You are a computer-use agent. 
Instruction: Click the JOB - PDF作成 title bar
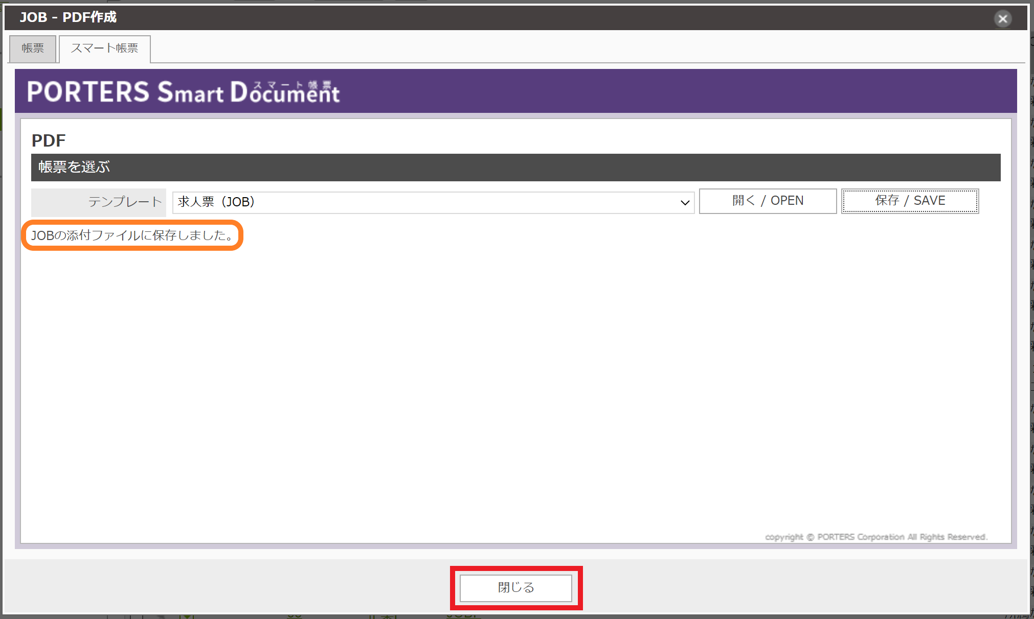[69, 17]
